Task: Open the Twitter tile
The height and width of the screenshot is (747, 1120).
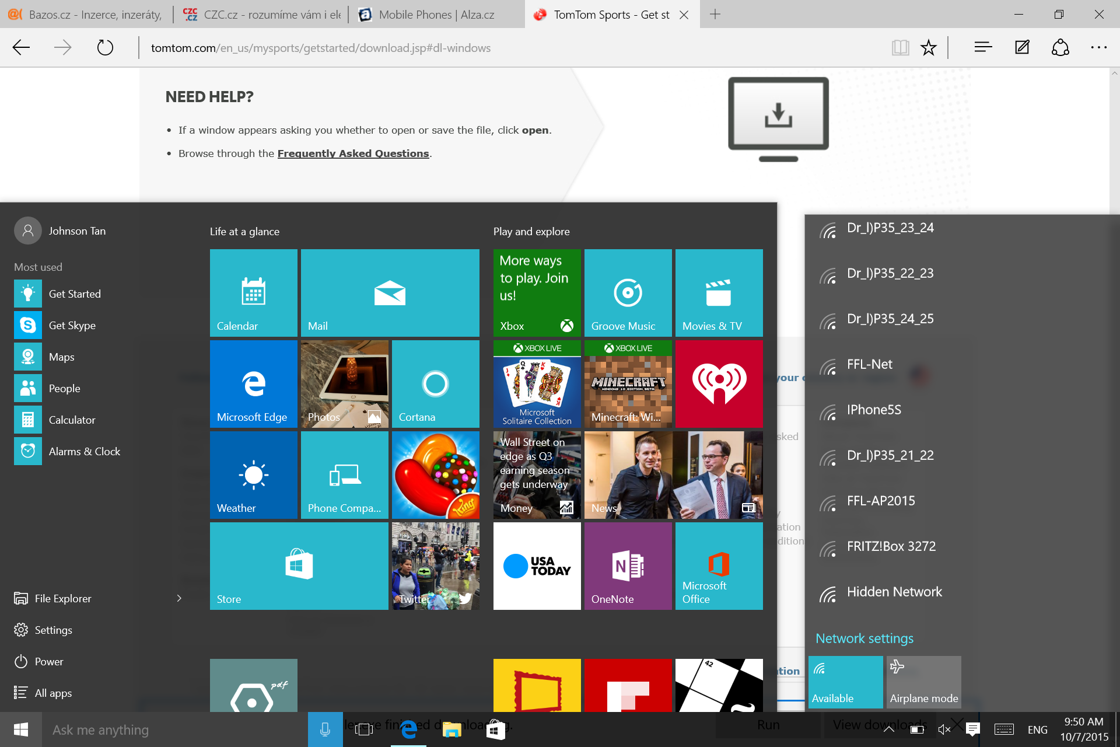Action: pos(435,566)
